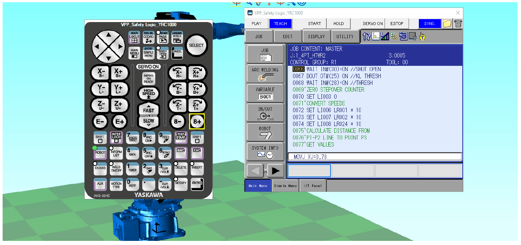Click the ENTER key on the pendant
Viewport: 521px width, 245px height.
click(x=197, y=184)
